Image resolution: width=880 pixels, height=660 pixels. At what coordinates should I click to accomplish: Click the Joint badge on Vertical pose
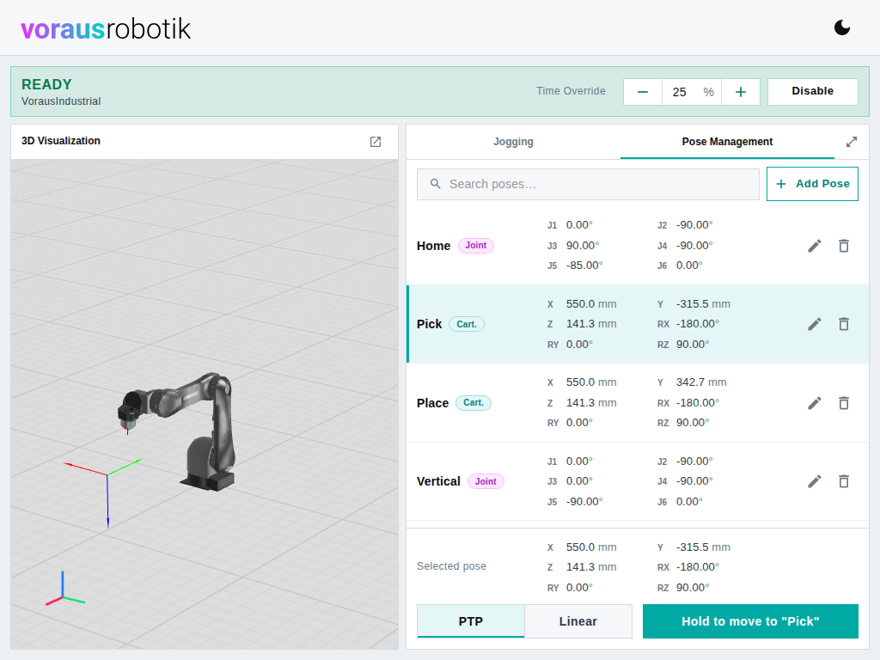[486, 481]
